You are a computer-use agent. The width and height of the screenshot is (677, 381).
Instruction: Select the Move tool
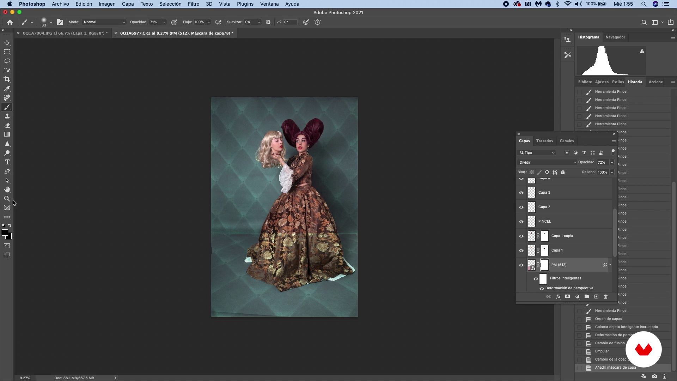7,43
